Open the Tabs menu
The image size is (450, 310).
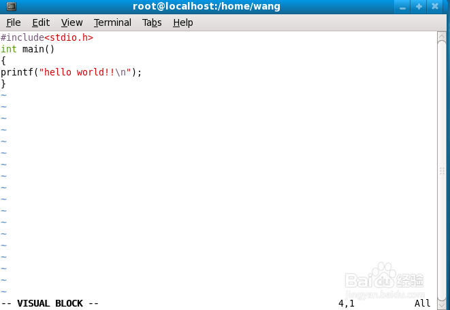click(152, 22)
